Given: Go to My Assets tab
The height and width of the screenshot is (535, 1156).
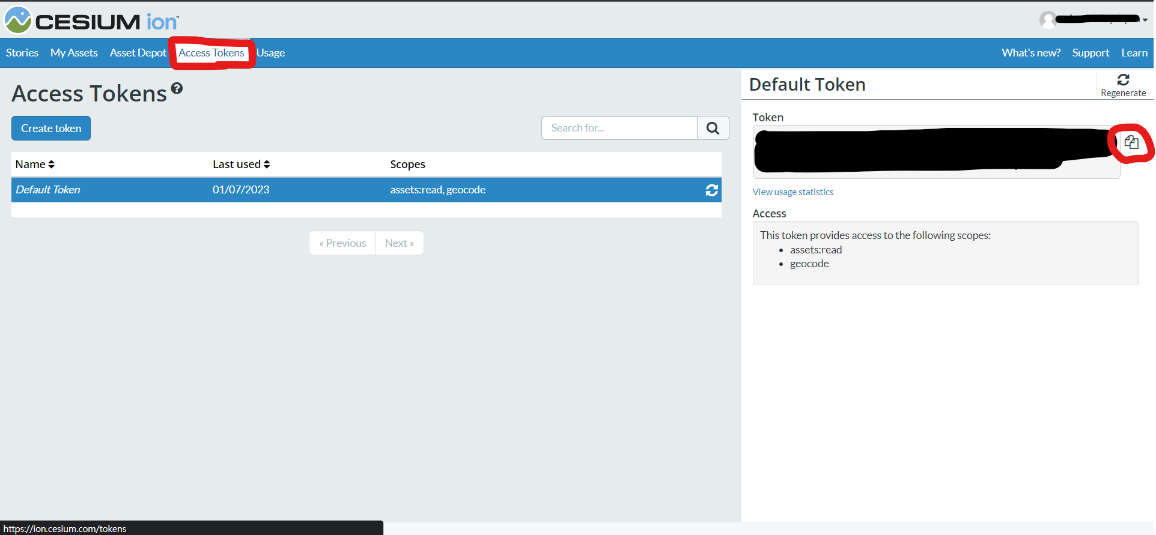Looking at the screenshot, I should [x=74, y=53].
